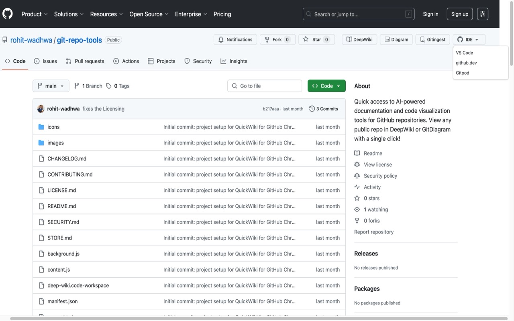The width and height of the screenshot is (514, 321).
Task: Expand the Open Source menu
Action: coord(149,14)
